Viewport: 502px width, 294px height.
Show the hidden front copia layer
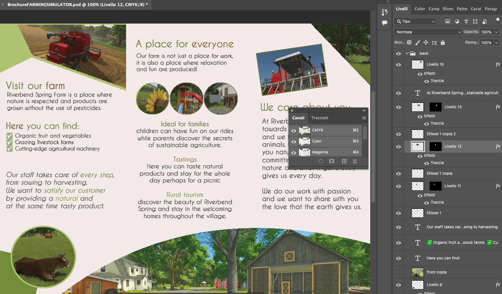point(398,272)
